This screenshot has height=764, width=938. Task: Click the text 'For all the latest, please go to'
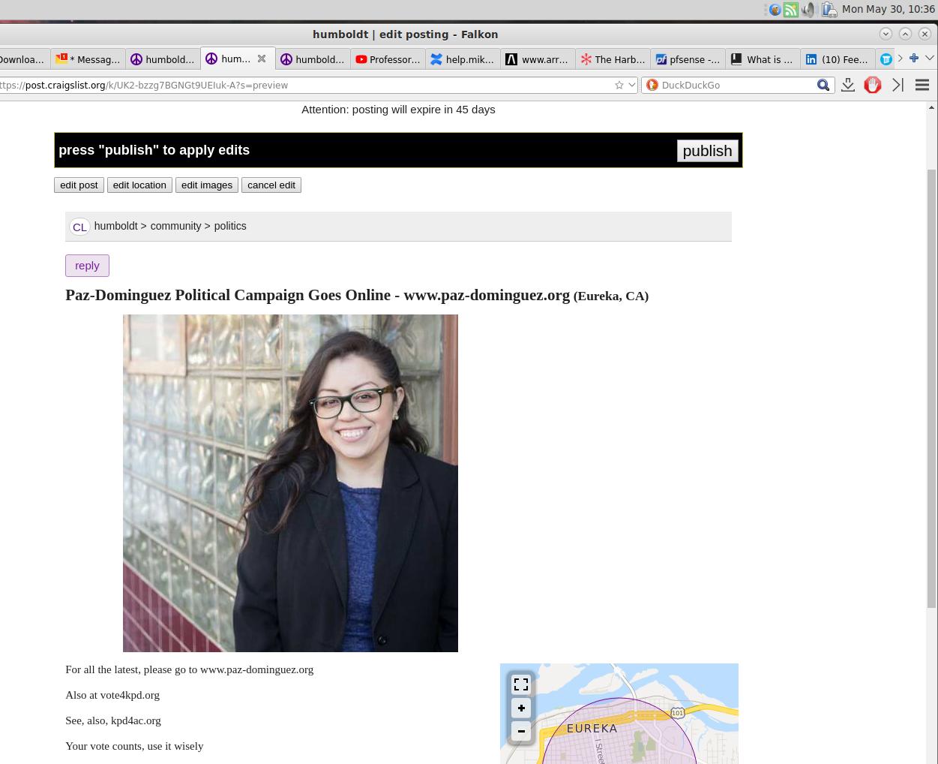point(131,669)
